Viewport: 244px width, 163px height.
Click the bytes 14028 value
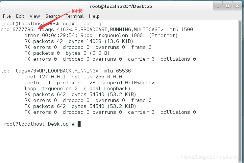85,41
